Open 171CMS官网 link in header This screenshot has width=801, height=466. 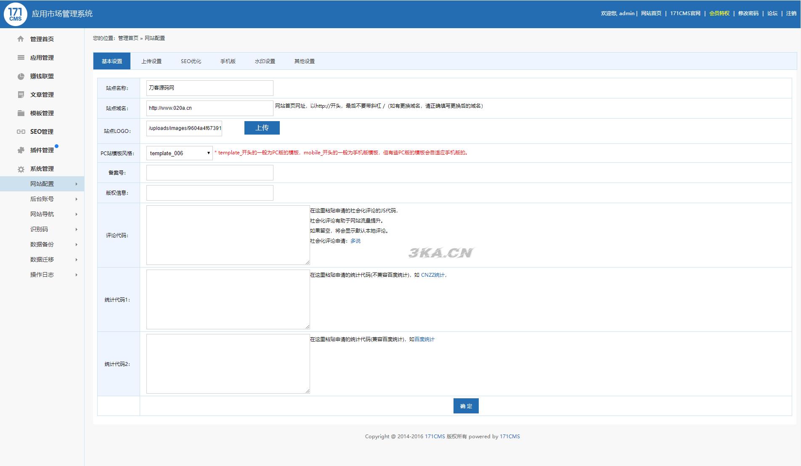[x=685, y=13]
